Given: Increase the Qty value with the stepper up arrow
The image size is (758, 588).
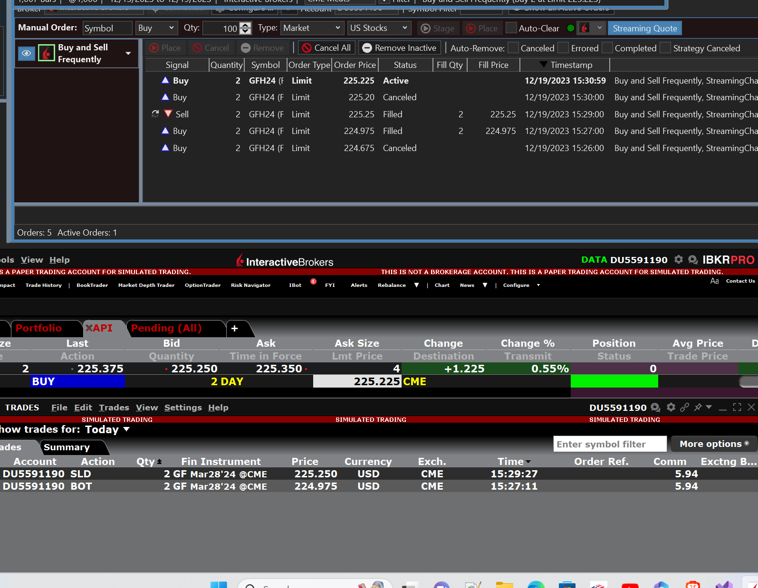Looking at the screenshot, I should 245,25.
